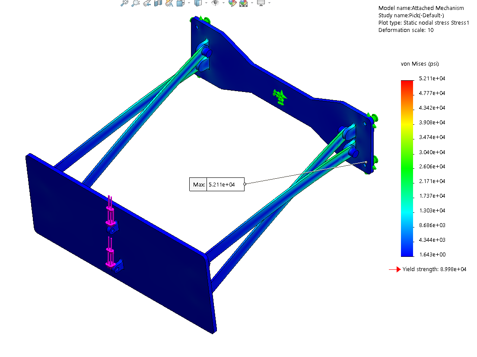Expand the Display Style dropdown arrow
Screen dimensions: 477x357
(206, 3)
